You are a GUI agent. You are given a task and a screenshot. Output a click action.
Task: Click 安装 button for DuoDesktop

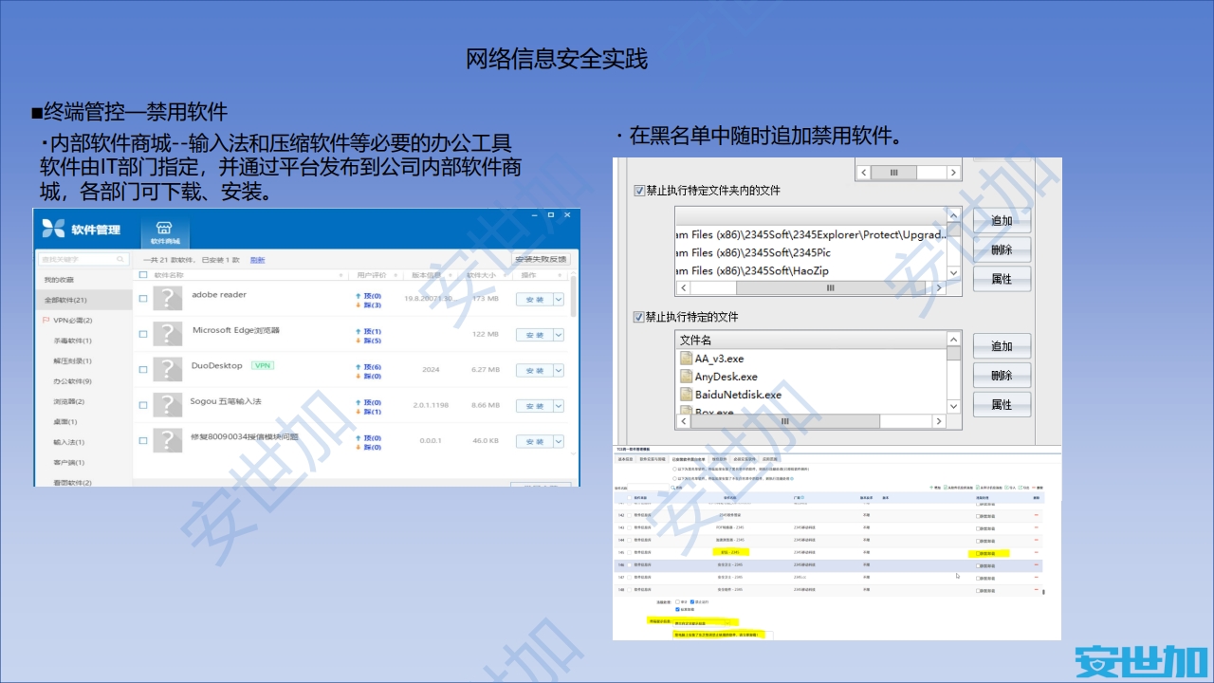[x=534, y=370]
